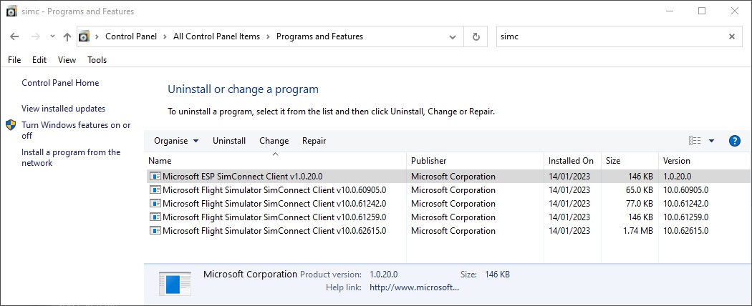Refresh the Programs and Features view
This screenshot has height=306, width=752.
[x=476, y=36]
